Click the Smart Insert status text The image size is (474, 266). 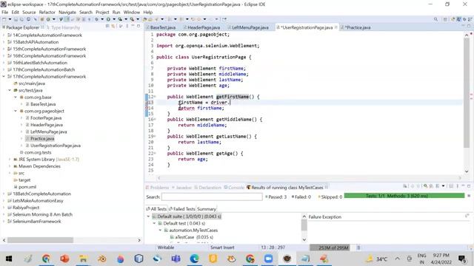pos(222,248)
